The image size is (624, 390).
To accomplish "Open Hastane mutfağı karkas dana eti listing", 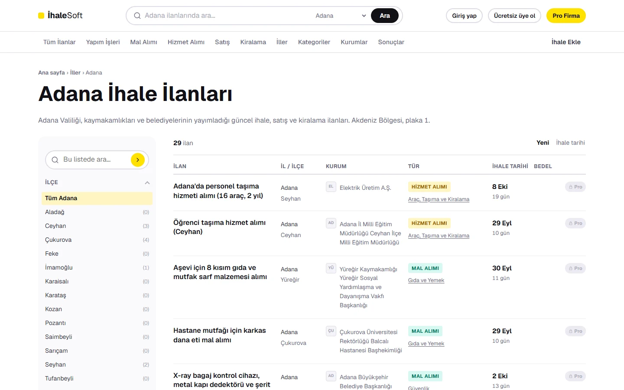I will point(220,335).
